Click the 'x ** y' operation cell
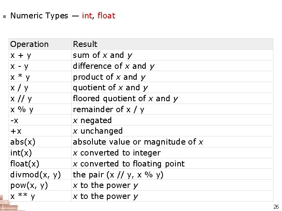Image resolution: width=282 pixels, height=211 pixels. (x=22, y=196)
